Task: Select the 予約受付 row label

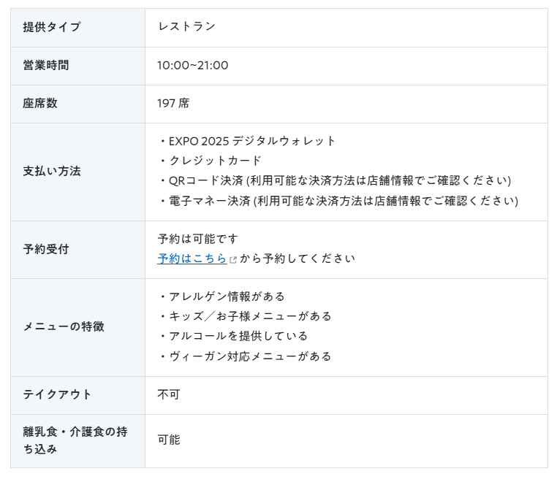Action: [x=46, y=249]
